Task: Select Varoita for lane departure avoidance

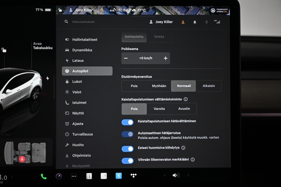Action: (x=159, y=109)
